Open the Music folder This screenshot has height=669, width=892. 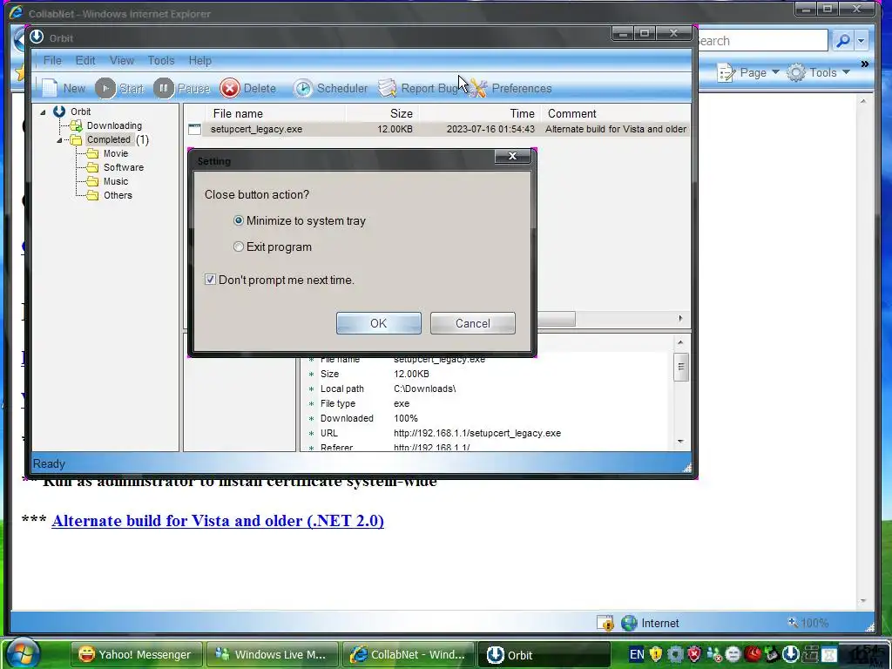[116, 181]
